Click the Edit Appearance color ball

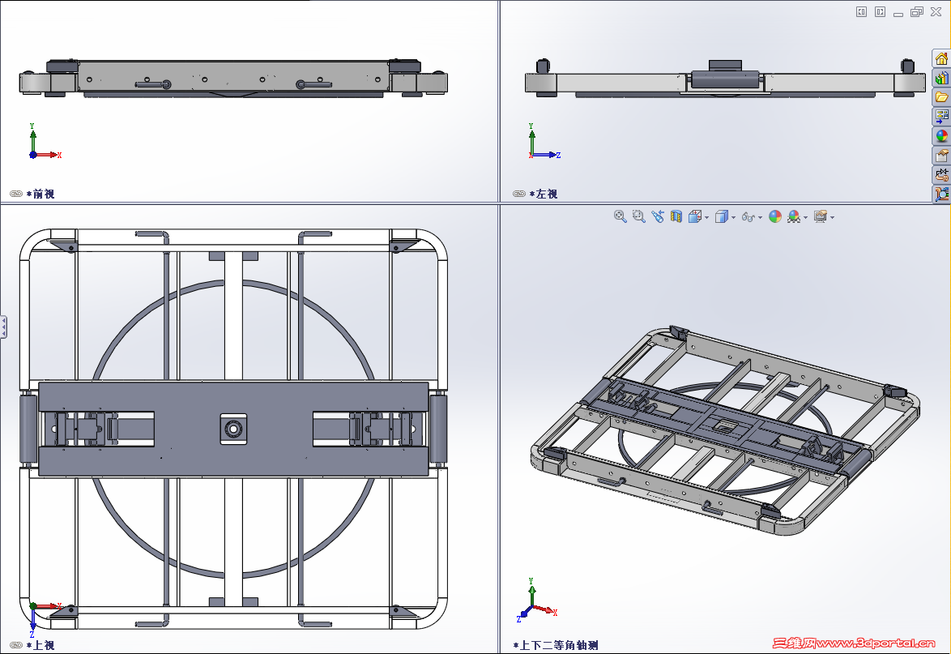(x=775, y=216)
